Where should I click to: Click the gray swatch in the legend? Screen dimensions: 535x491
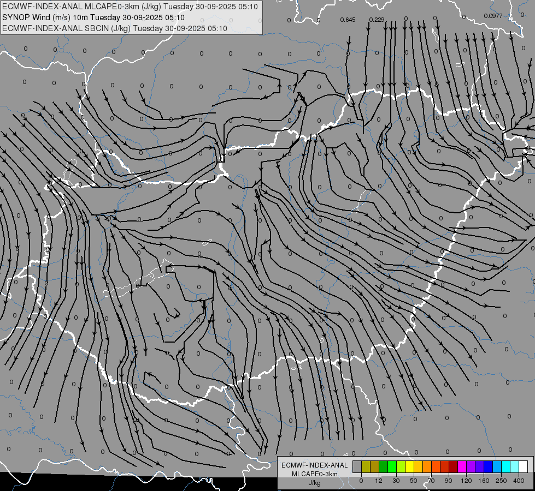(x=357, y=466)
